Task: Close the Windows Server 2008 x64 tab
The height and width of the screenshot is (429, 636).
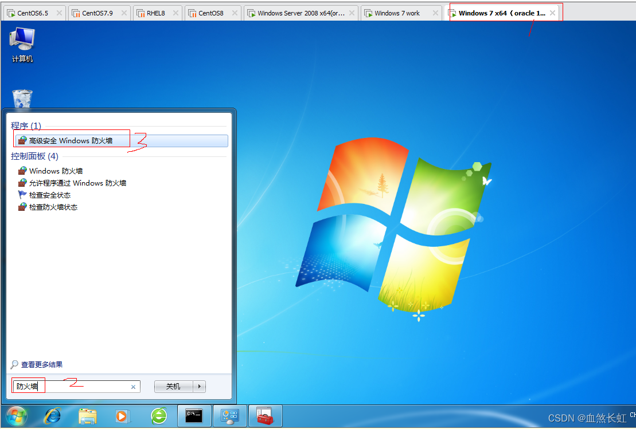Action: (352, 13)
